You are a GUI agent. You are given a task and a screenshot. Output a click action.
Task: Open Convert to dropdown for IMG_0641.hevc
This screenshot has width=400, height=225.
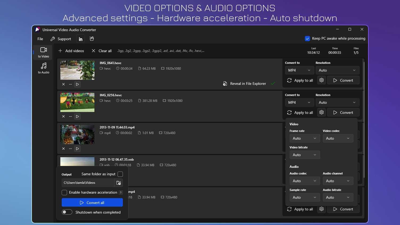(299, 70)
